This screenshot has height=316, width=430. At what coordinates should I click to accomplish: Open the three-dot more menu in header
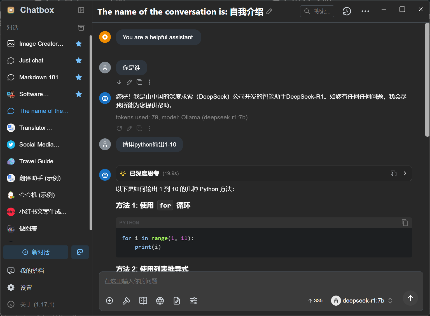pos(365,11)
